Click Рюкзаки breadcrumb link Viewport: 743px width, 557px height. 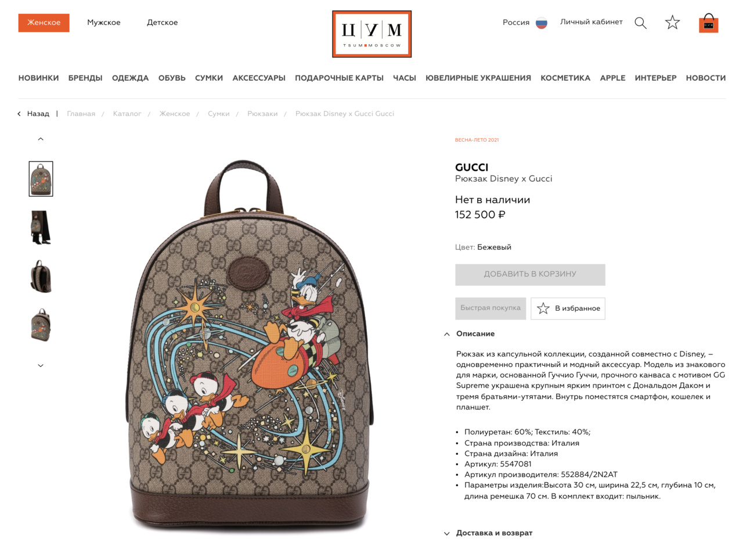[x=262, y=114]
